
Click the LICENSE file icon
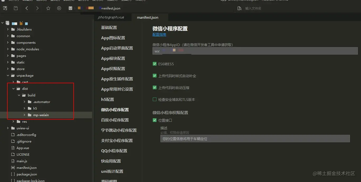tap(13, 154)
